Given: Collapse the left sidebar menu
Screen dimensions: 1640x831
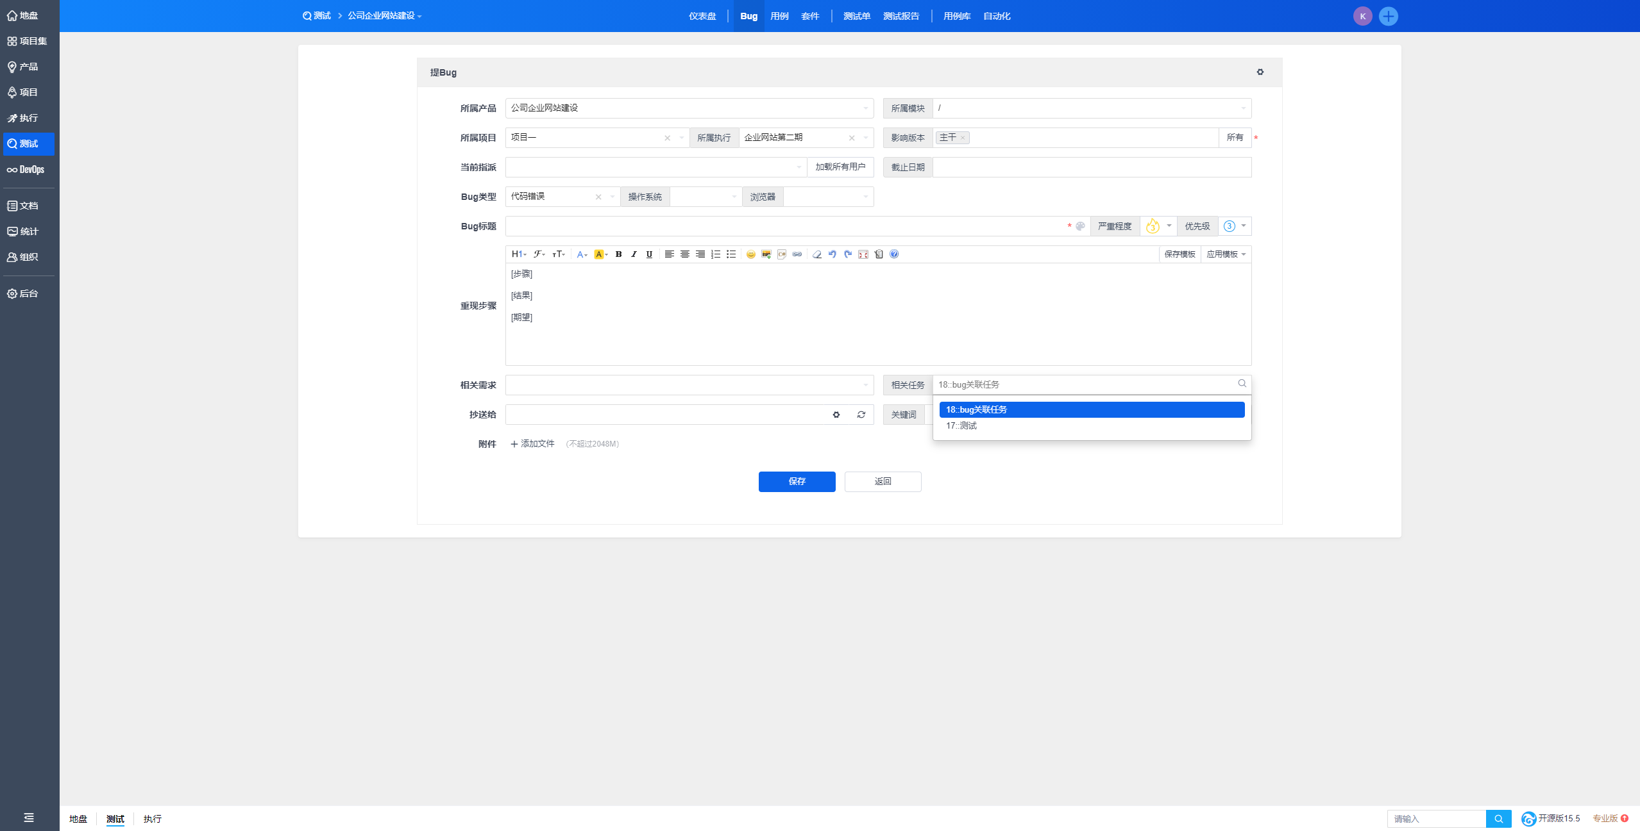Looking at the screenshot, I should [x=29, y=818].
